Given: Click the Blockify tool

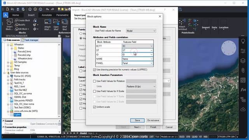Looking at the screenshot, I should tap(20, 24).
